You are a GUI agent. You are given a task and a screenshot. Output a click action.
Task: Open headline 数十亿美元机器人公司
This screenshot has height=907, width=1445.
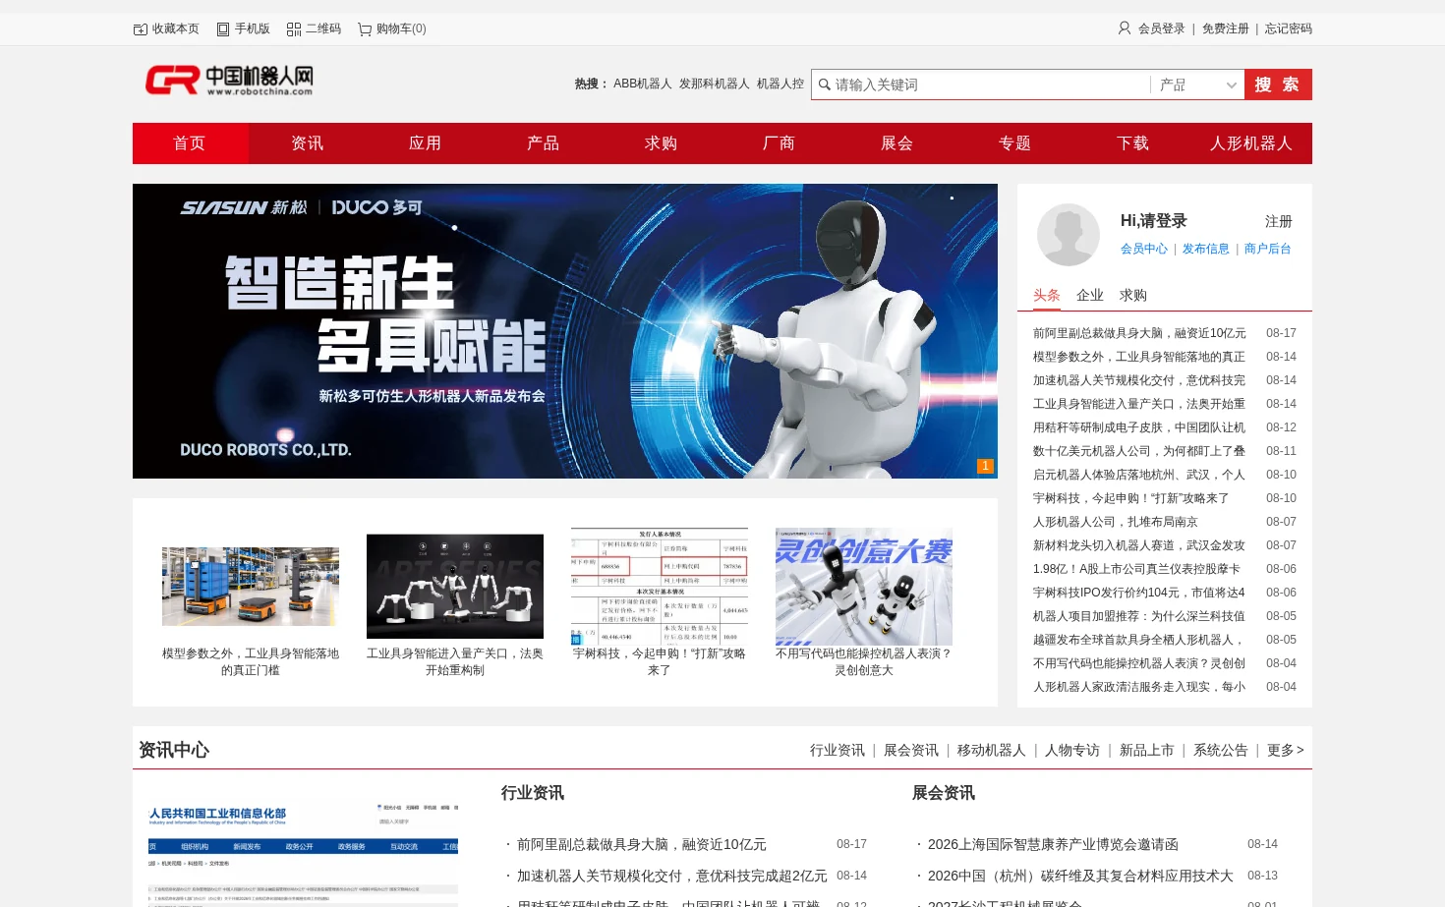click(1139, 452)
